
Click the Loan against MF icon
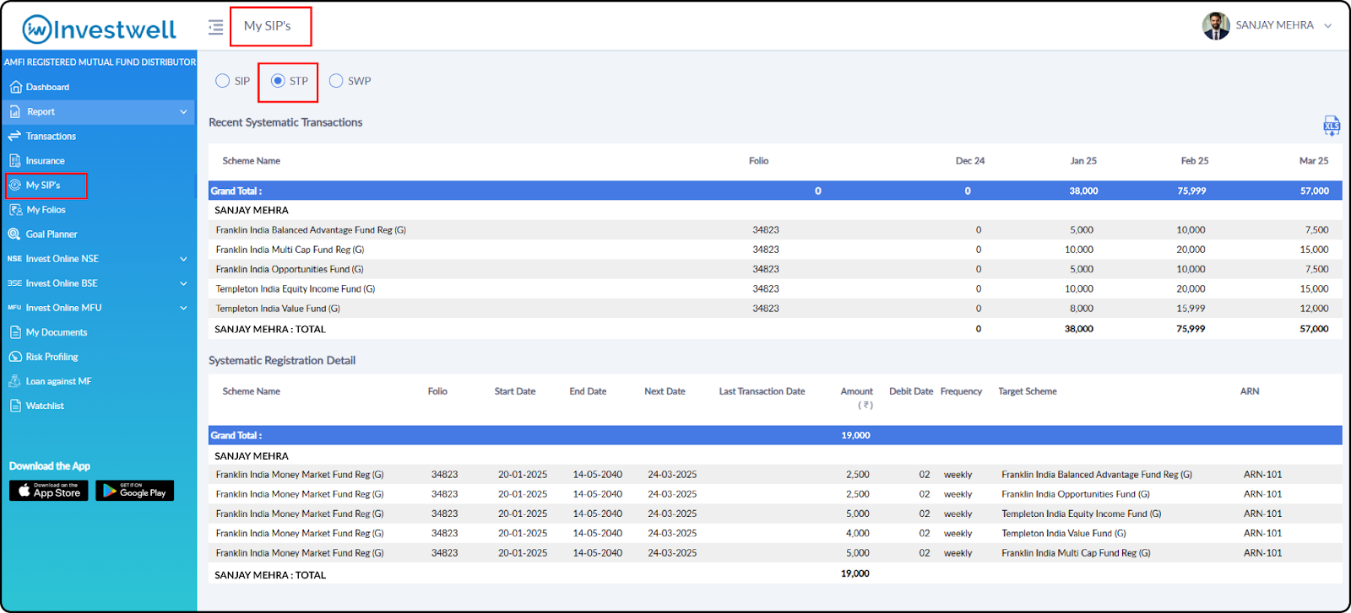coord(15,381)
